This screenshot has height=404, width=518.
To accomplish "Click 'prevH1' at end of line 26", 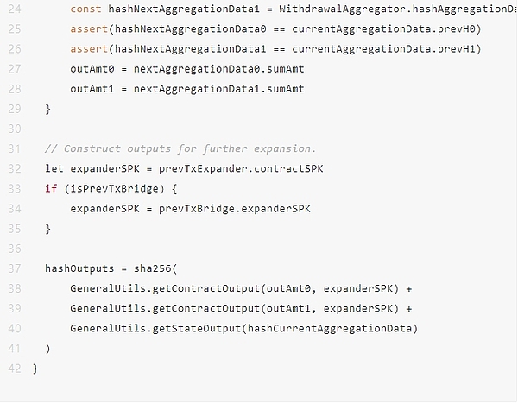I will tap(462, 49).
